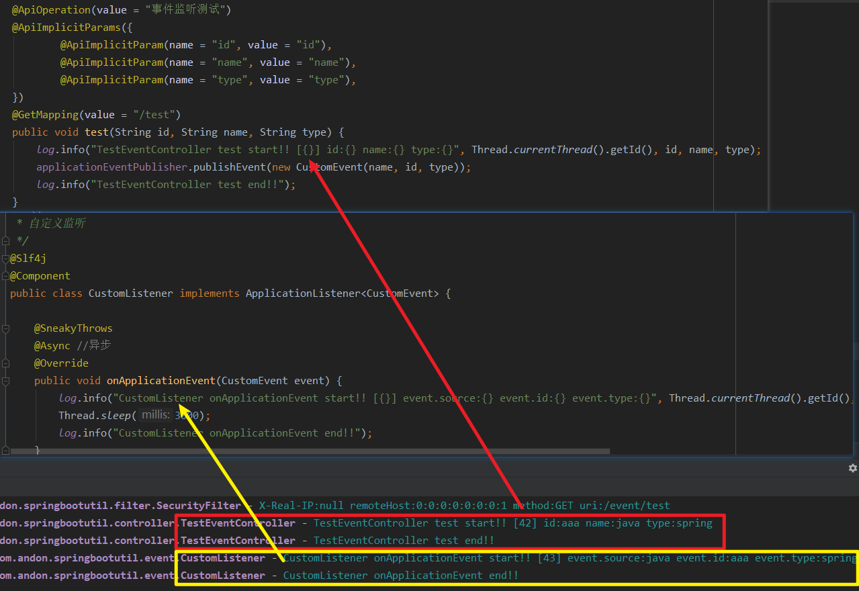Image resolution: width=859 pixels, height=591 pixels.
Task: Click the millis: parameter hint in Thread.sleep
Action: 156,416
